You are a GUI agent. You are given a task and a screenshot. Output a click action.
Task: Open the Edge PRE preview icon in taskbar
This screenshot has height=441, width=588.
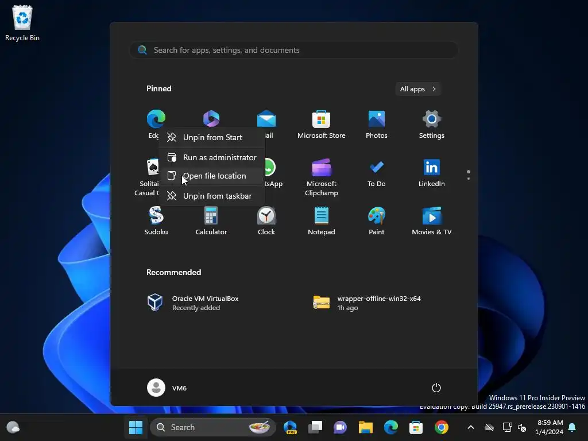[290, 427]
